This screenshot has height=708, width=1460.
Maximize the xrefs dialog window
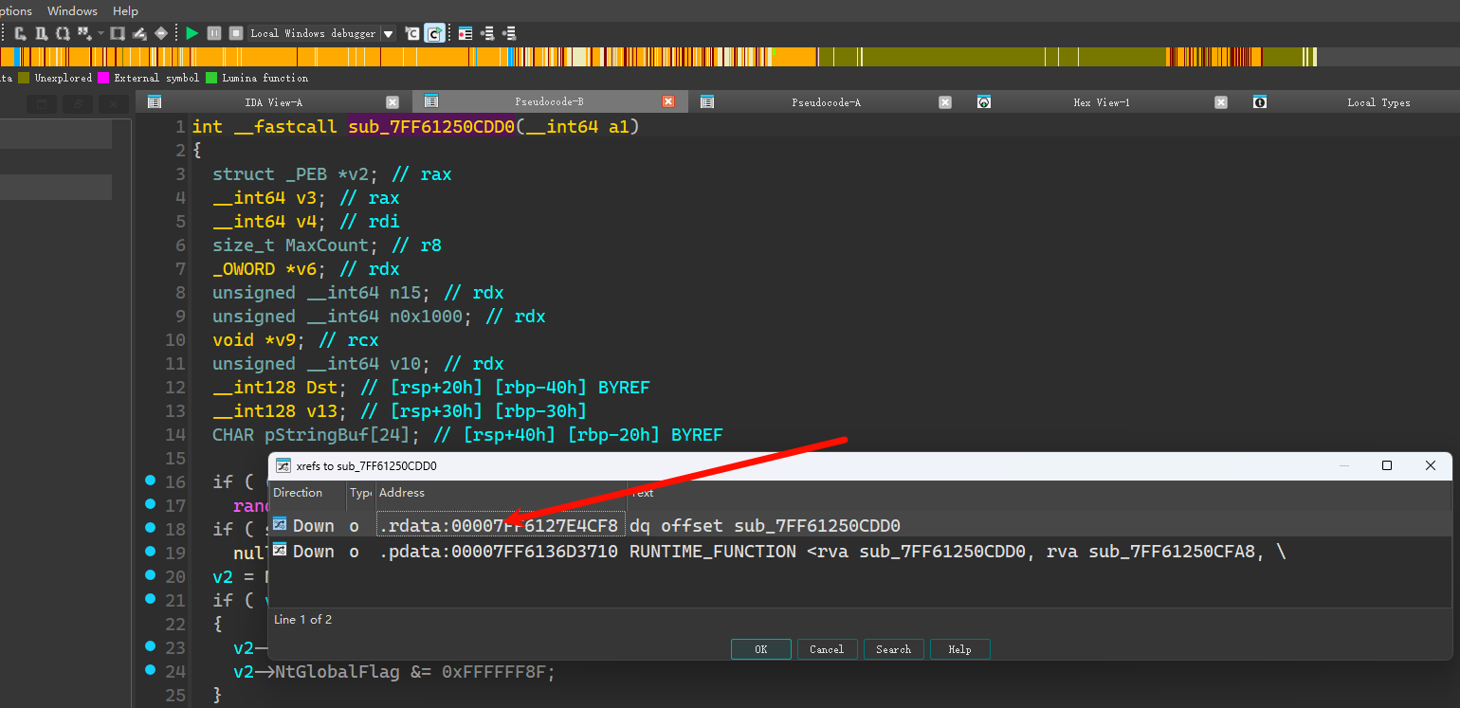point(1387,465)
